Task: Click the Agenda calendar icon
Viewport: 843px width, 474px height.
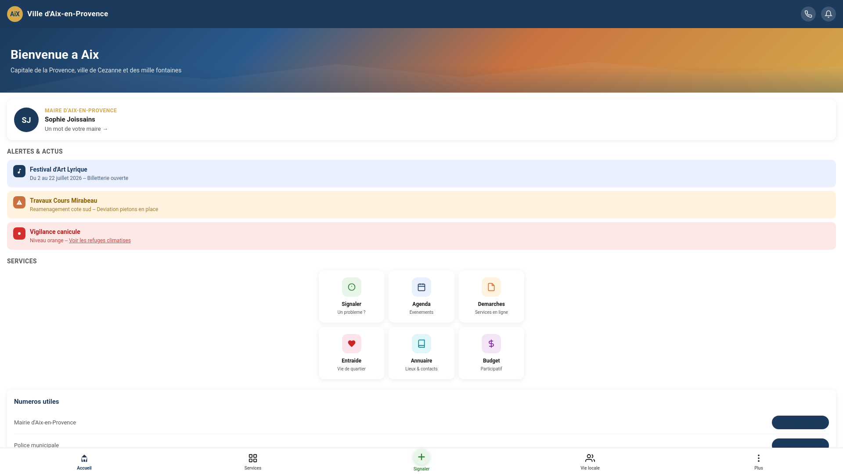Action: pyautogui.click(x=421, y=287)
